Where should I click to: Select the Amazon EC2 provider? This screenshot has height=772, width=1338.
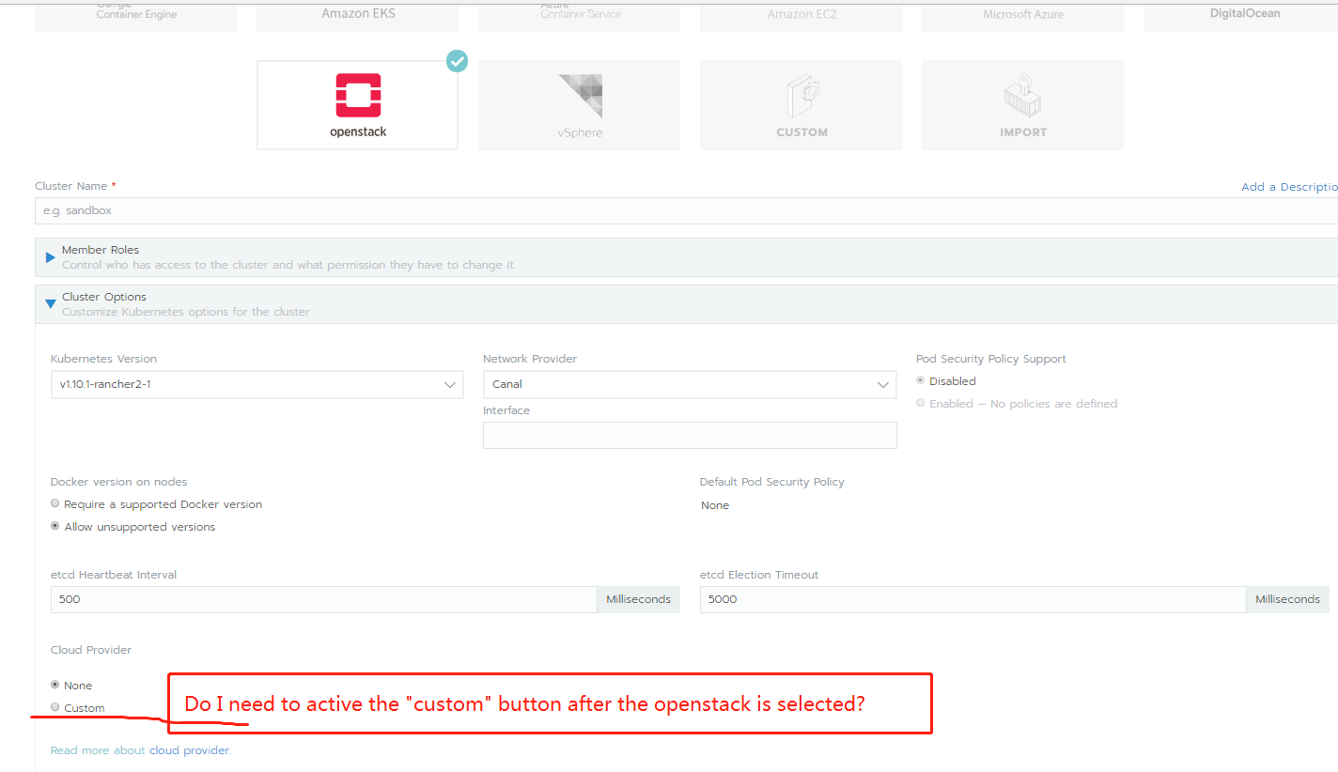pos(801,13)
